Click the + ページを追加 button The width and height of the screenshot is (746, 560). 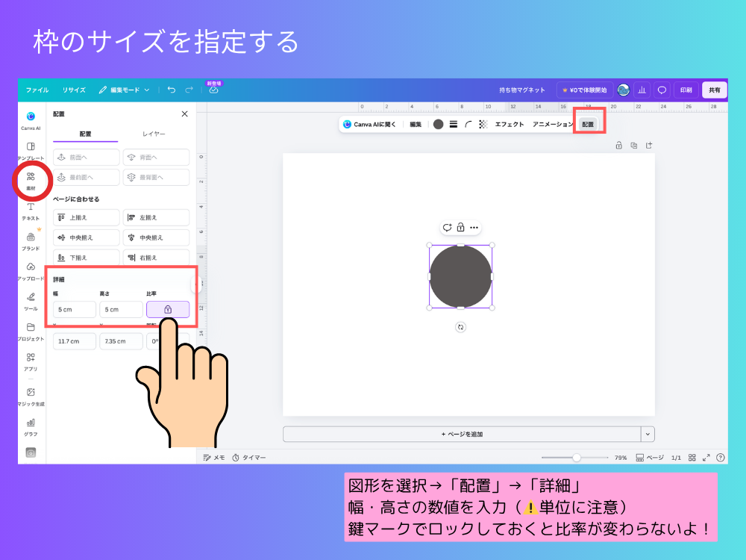pos(462,435)
